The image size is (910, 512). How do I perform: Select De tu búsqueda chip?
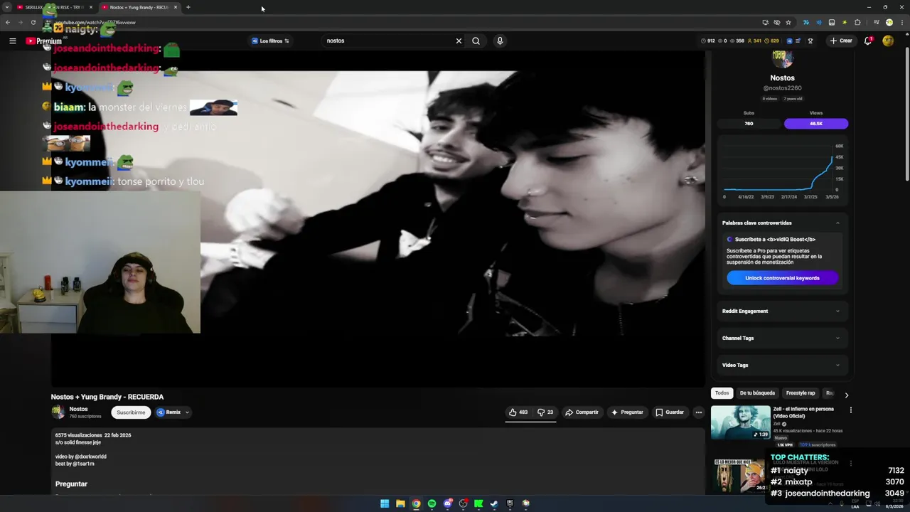(757, 393)
